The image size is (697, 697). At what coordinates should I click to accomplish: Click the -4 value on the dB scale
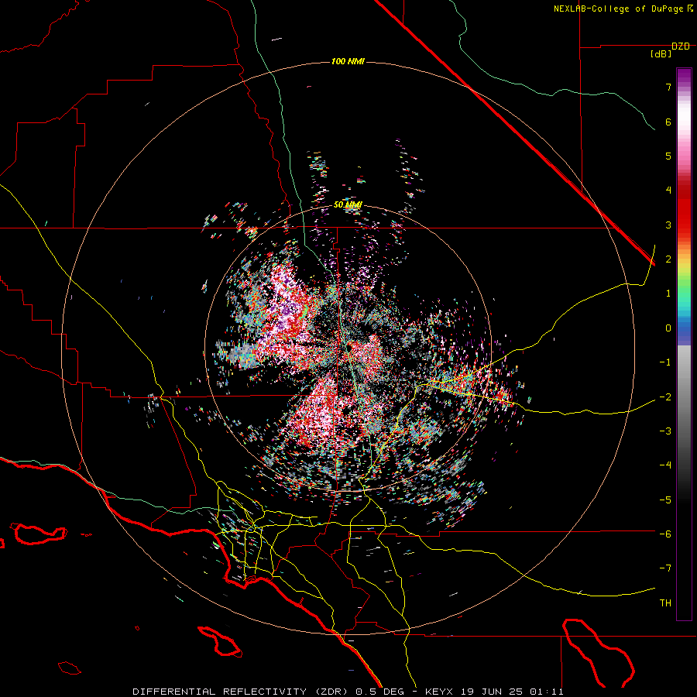[665, 465]
